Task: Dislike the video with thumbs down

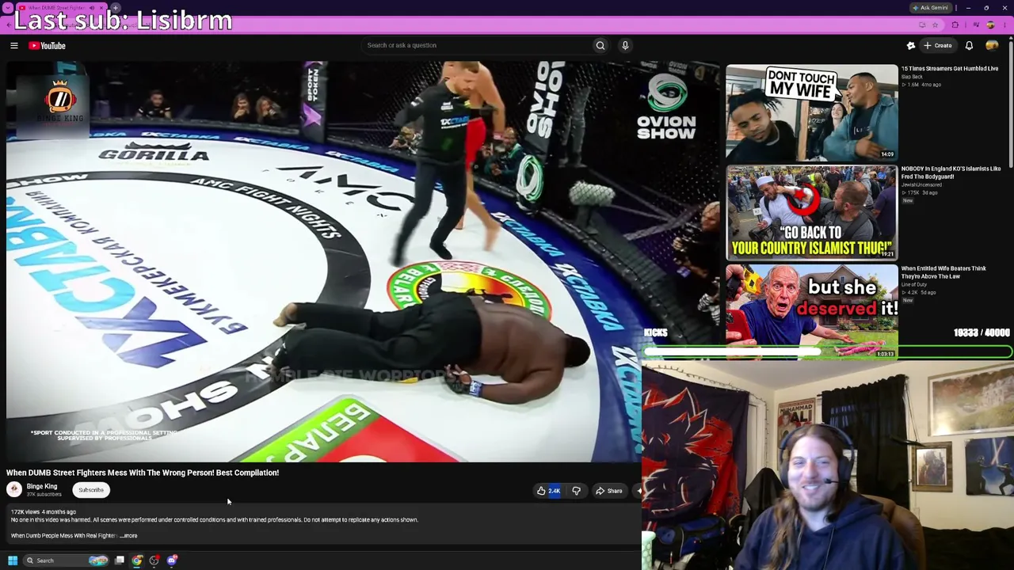Action: (x=577, y=491)
